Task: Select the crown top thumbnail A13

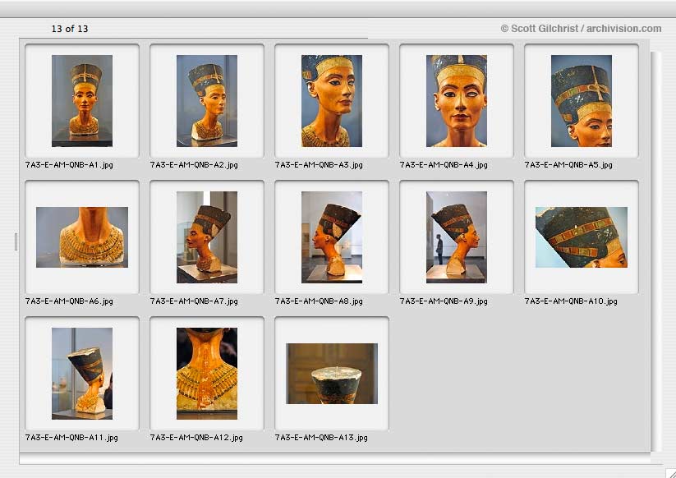Action: coord(332,374)
